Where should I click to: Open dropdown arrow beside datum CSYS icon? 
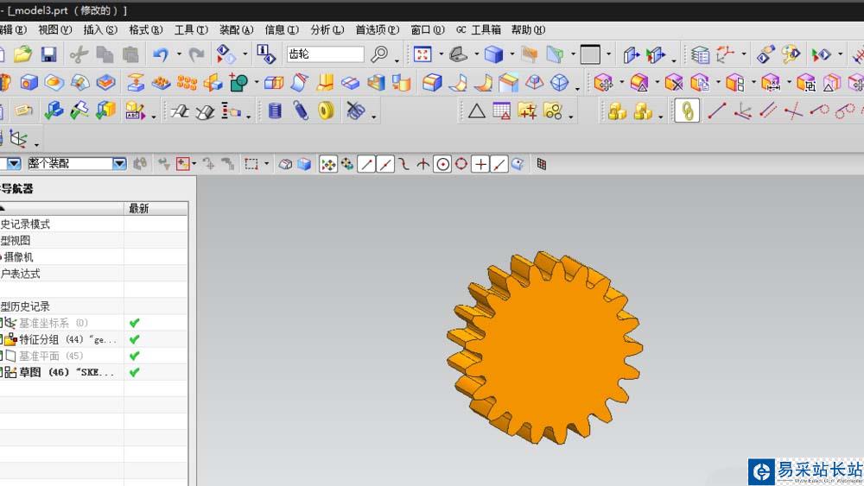click(x=36, y=144)
